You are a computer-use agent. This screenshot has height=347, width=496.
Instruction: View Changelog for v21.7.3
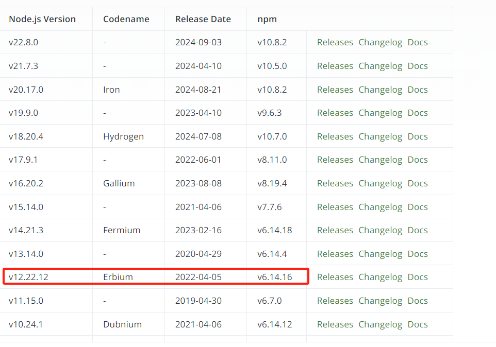tap(380, 66)
